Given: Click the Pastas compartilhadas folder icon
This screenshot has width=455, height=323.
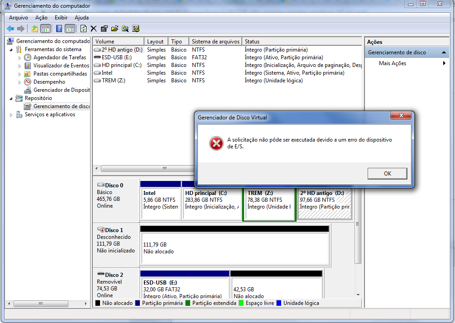Looking at the screenshot, I should point(28,74).
